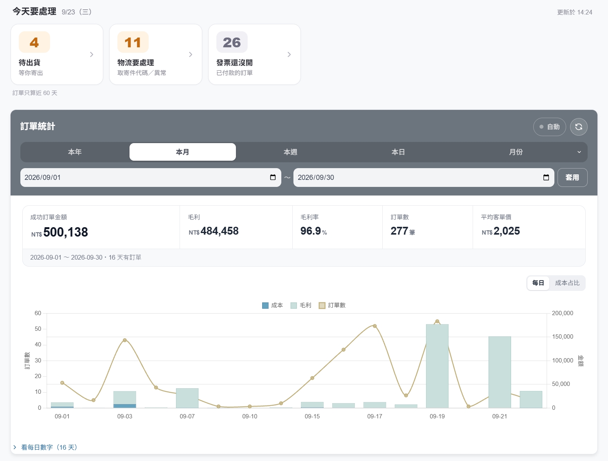Click the start date field 2026/09/01
The width and height of the screenshot is (608, 461).
151,178
